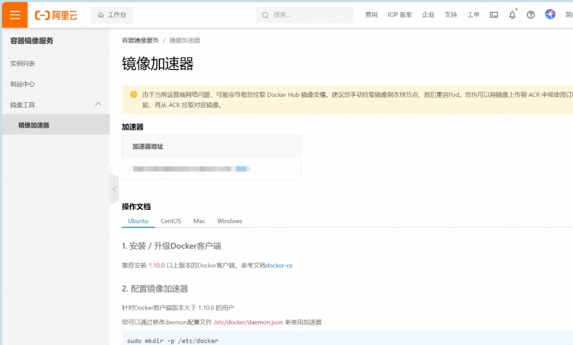Switch to the Ubuntu tab
Image resolution: width=573 pixels, height=345 pixels.
(138, 221)
